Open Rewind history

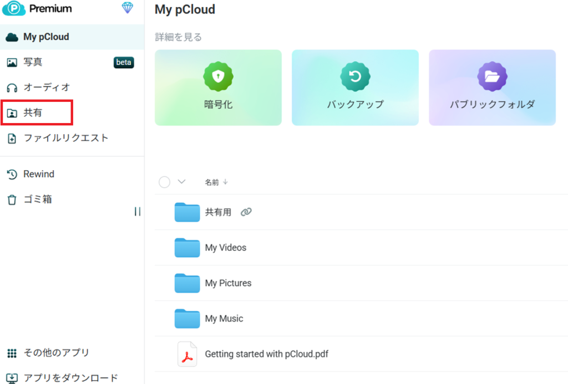38,174
